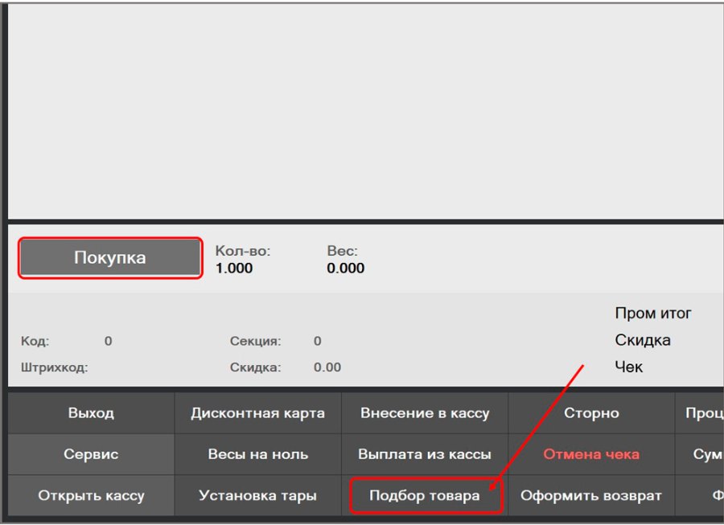Click the Вес value 0.000

coord(345,268)
